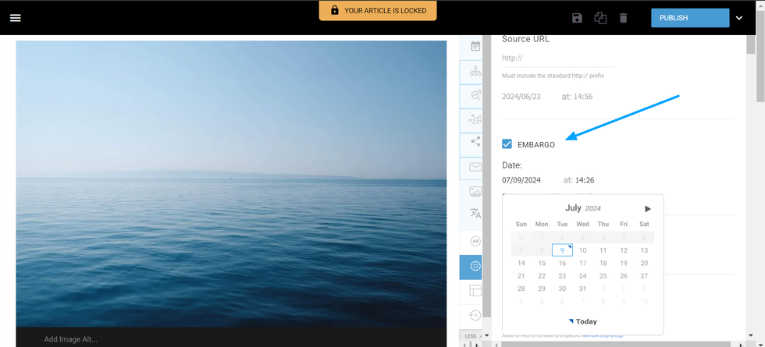Open the A/B testing sidebar icon
This screenshot has width=765, height=347.
coord(475,241)
